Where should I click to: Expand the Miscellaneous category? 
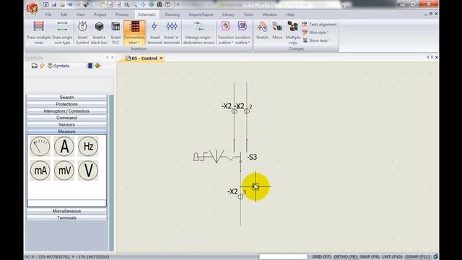66,211
